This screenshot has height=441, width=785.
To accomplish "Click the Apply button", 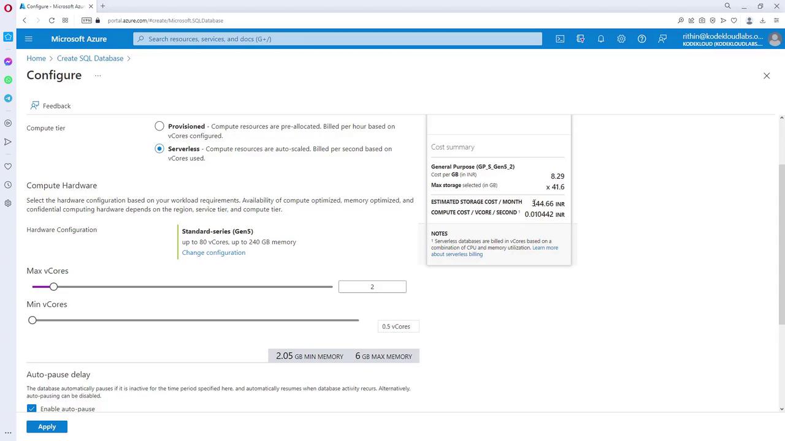I will [47, 427].
